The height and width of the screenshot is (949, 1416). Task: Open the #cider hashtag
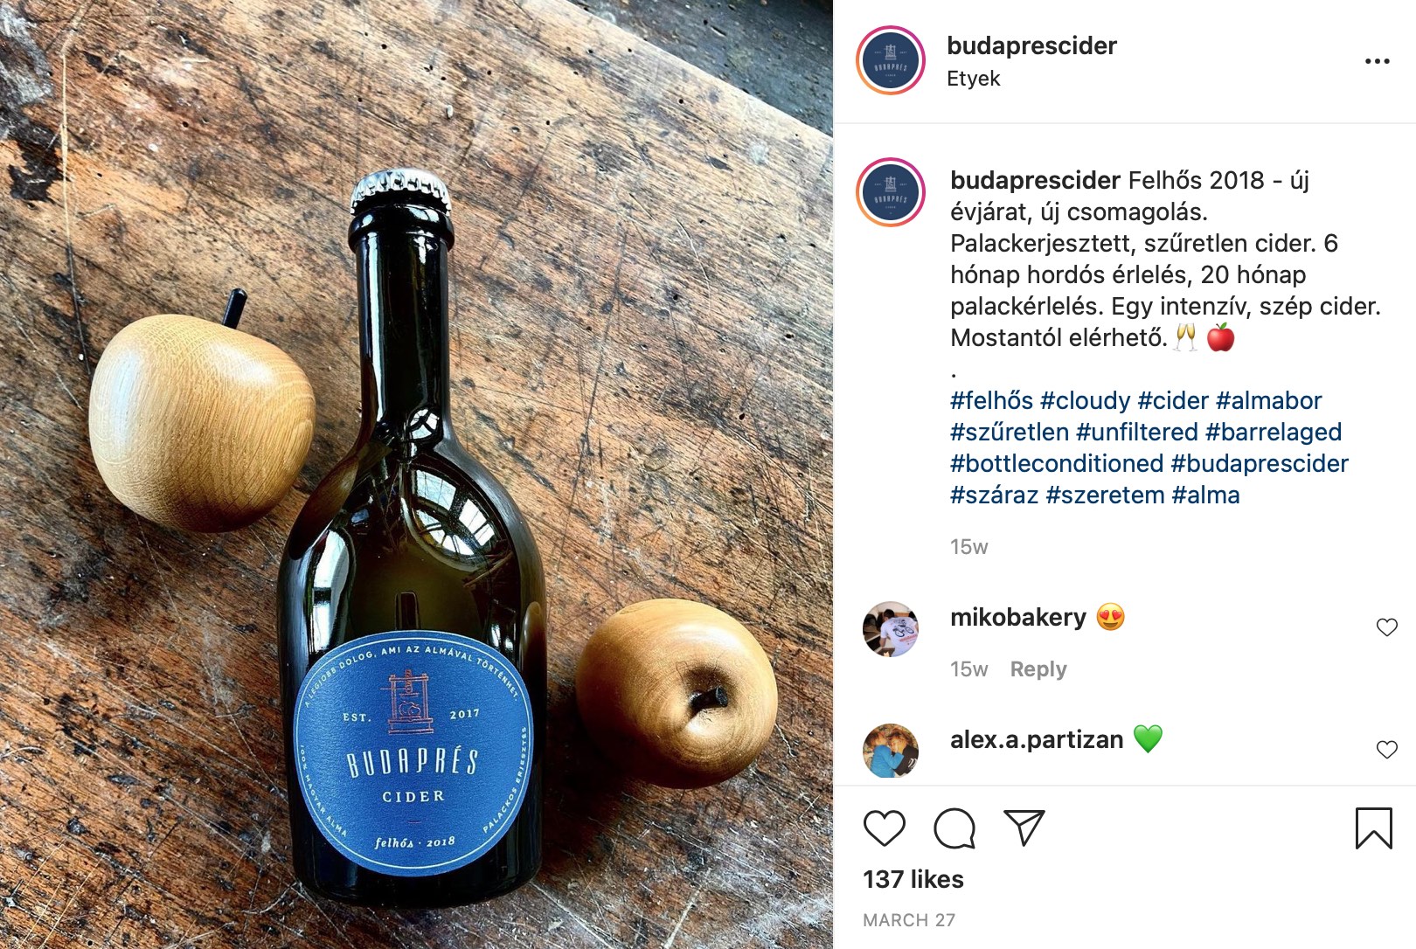click(1173, 401)
